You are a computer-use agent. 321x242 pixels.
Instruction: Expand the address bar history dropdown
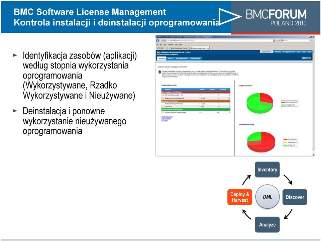point(274,41)
